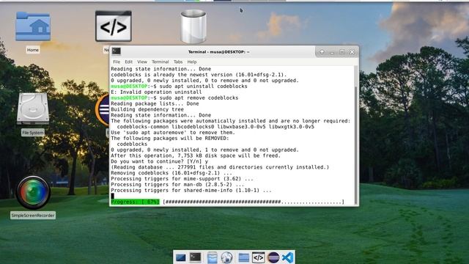Click 'Processing triggers for man-db' line

pos(177,184)
